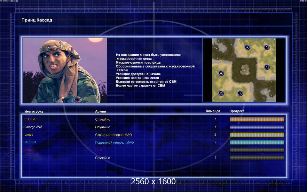
Task: Click start position marker 5 on the map
Action: [266, 47]
